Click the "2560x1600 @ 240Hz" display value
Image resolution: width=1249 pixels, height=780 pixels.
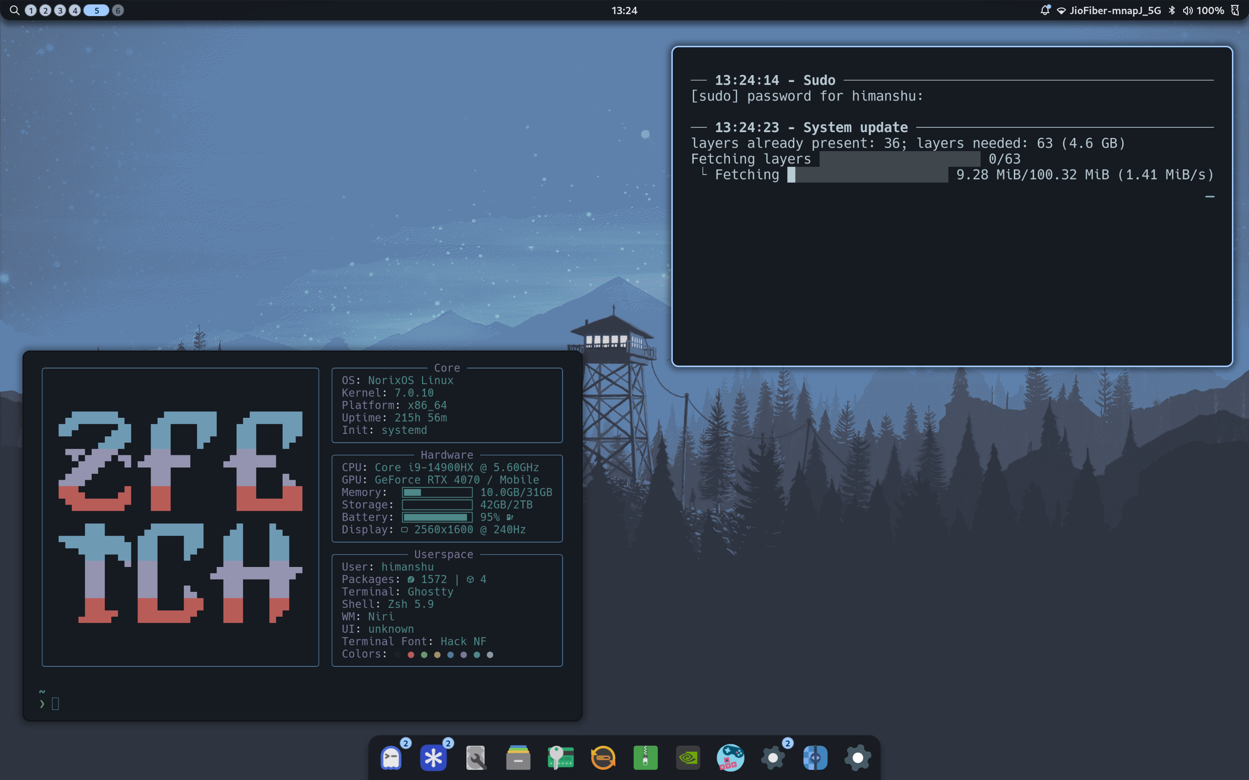point(470,529)
